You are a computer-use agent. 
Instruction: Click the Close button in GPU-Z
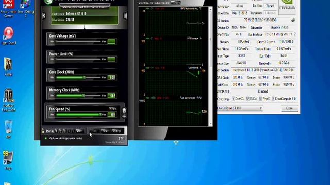coord(289,108)
